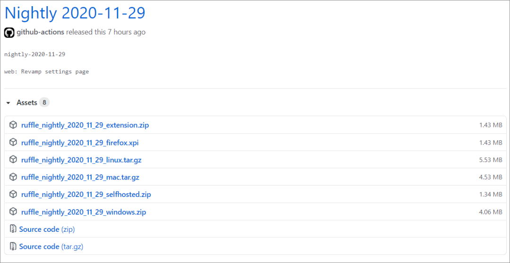Viewport: 510px width, 263px height.
Task: Select the text nightly-2020-11-29 tag line
Action: 35,54
